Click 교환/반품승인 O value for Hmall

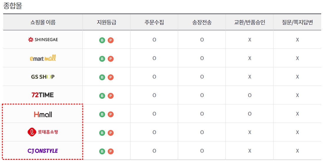(x=250, y=114)
